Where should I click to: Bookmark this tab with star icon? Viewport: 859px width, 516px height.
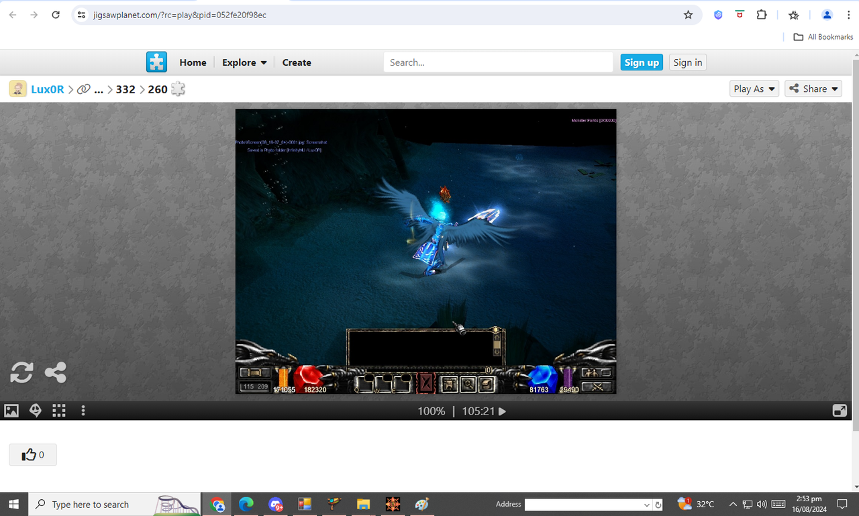688,15
